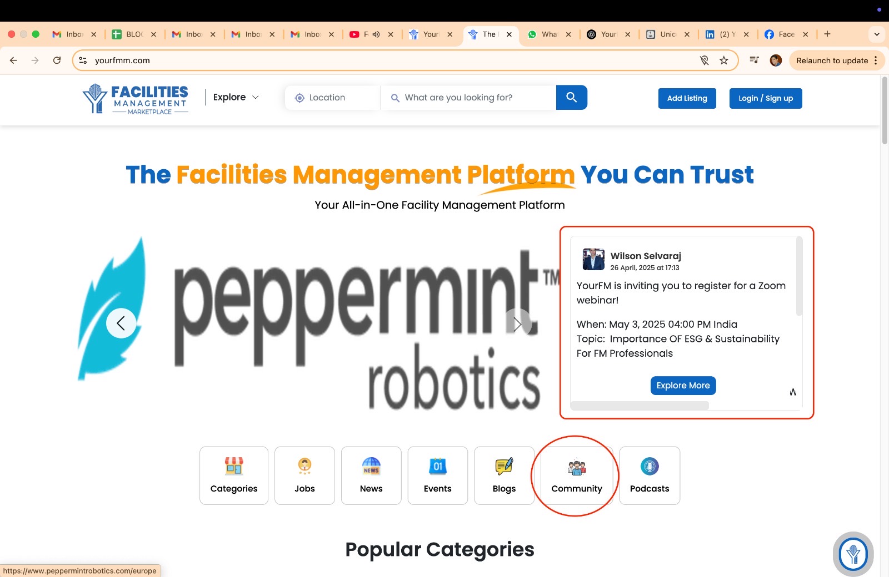Click the Facilities Management Marketplace logo
Screen dimensions: 889x577
pyautogui.click(x=136, y=99)
